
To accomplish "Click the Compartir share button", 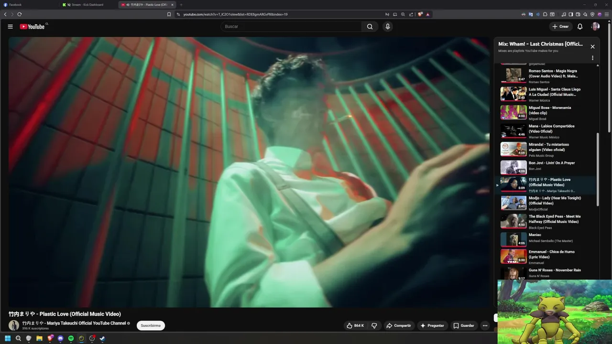I will (399, 325).
